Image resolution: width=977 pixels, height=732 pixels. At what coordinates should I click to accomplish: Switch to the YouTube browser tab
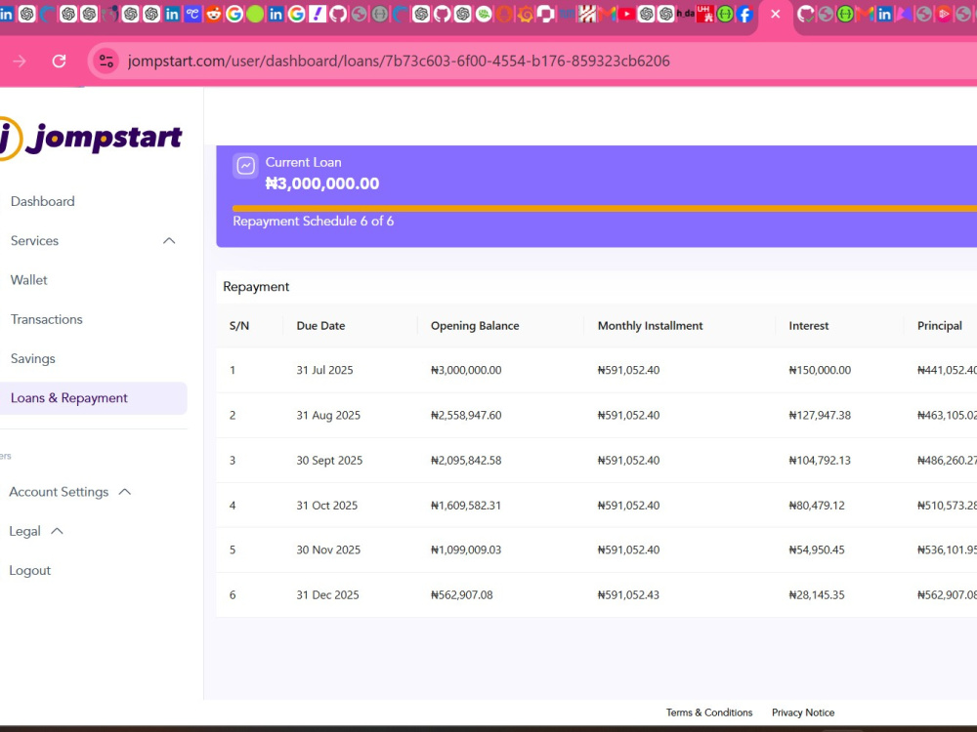pos(626,14)
